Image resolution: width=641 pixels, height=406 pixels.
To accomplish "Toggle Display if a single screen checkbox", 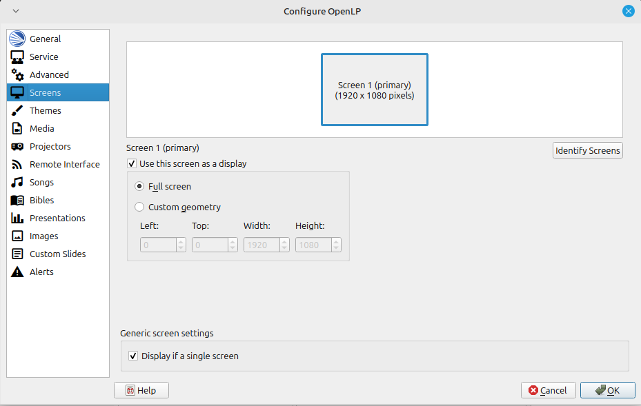I will click(134, 356).
